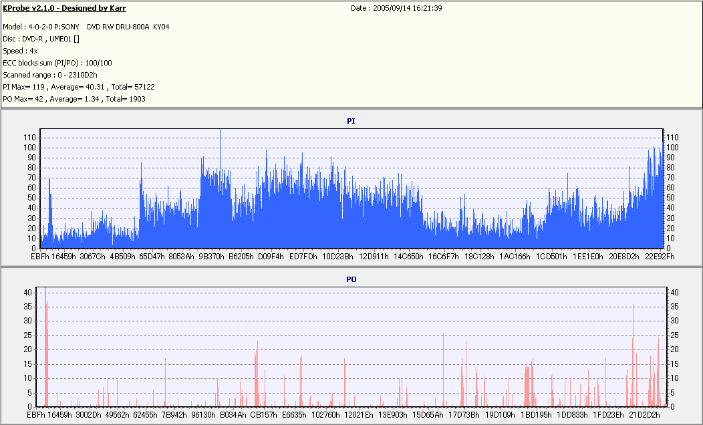This screenshot has height=425, width=703.
Task: Click the 22E92Fh label on PI axis
Action: (660, 257)
